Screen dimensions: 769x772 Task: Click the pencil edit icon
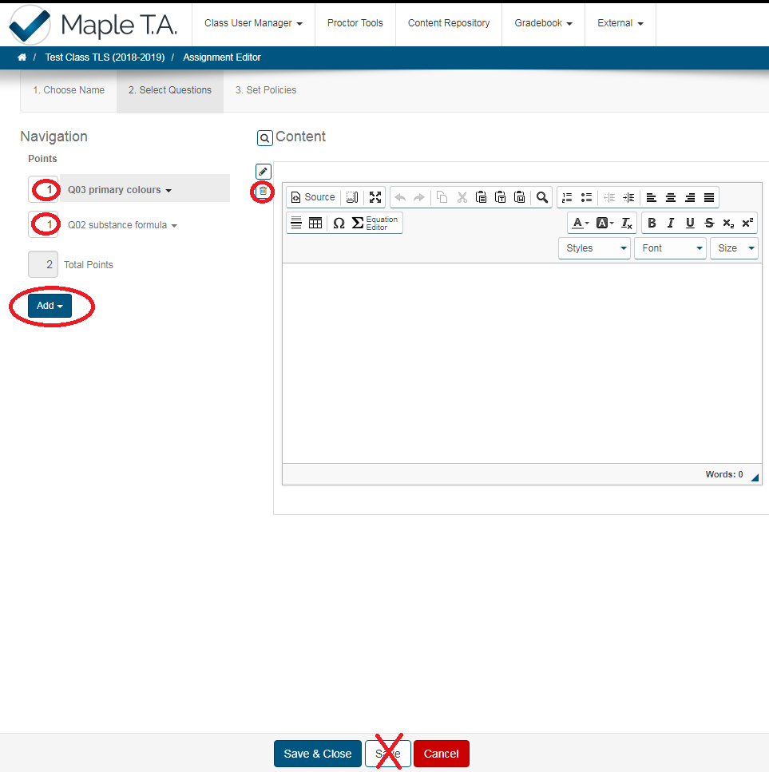(x=264, y=172)
